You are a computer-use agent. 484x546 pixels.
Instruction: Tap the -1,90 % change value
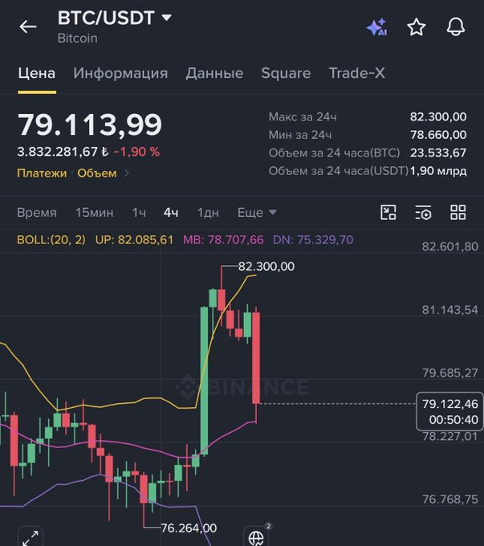pos(136,152)
